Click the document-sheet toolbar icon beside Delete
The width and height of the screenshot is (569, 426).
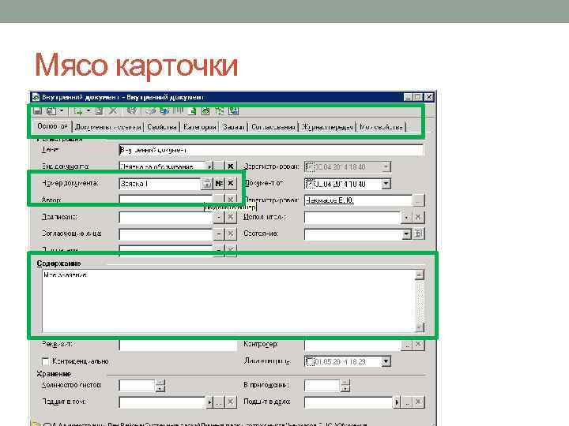coord(99,111)
